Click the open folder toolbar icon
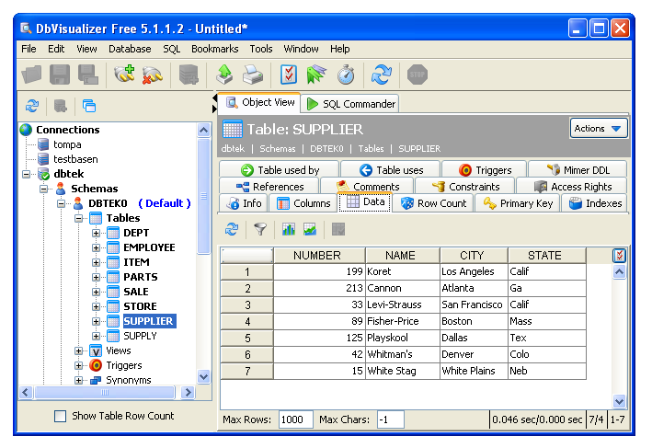 click(31, 75)
